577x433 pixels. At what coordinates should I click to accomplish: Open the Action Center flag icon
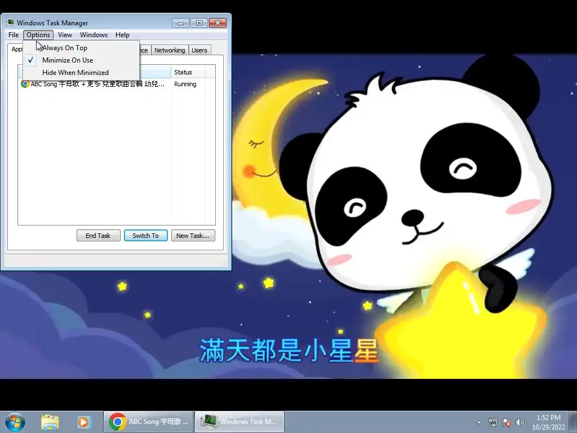[x=507, y=422]
